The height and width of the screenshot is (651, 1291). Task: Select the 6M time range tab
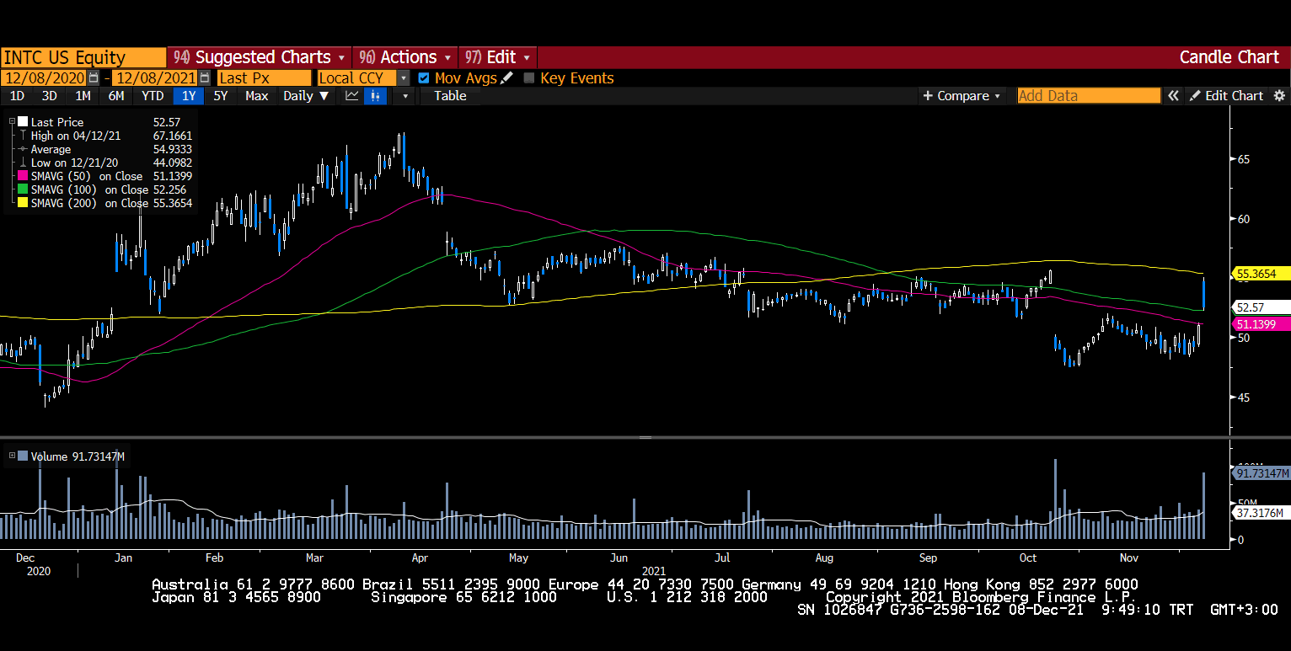[116, 96]
